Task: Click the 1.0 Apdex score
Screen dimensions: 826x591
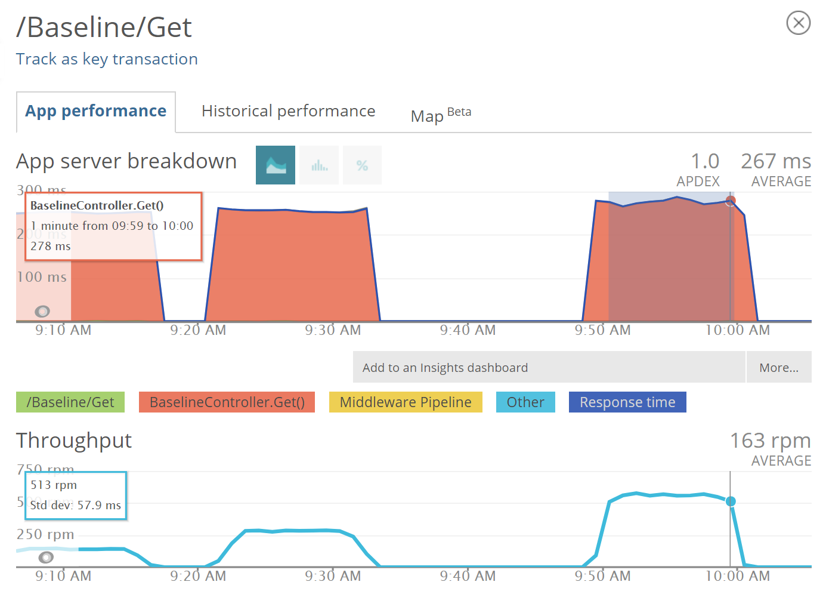Action: coord(704,161)
